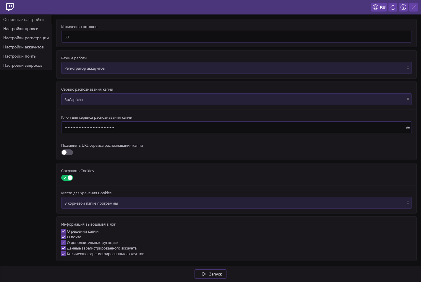421x282 pixels.
Task: Disable the Сохранять Cookies switch
Action: click(67, 178)
